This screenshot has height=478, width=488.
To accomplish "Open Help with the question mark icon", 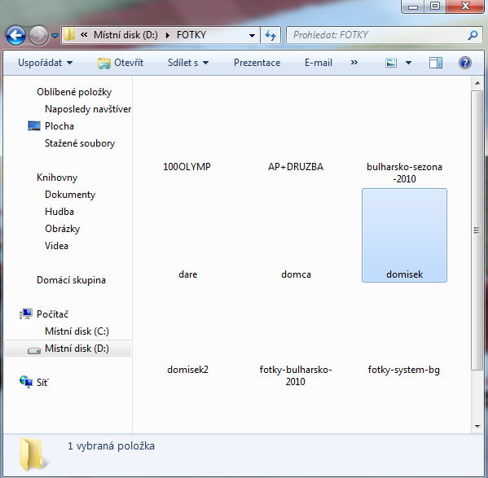I will click(x=464, y=63).
